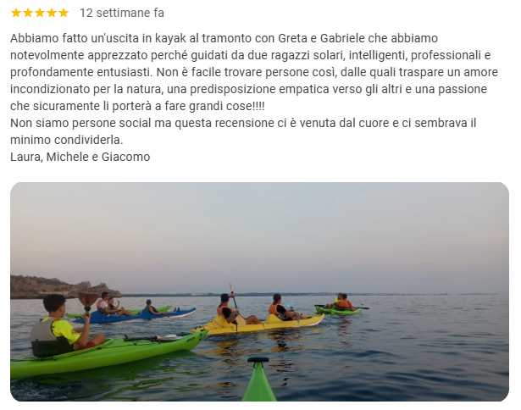Image resolution: width=521 pixels, height=410 pixels.
Task: Click the distant green kayak on the right
Action: tap(339, 311)
